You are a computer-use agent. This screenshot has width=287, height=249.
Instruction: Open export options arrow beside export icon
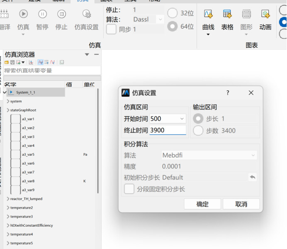click(x=23, y=62)
